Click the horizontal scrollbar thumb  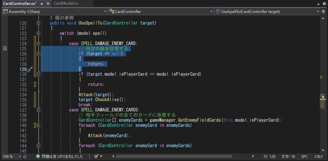tap(174, 157)
